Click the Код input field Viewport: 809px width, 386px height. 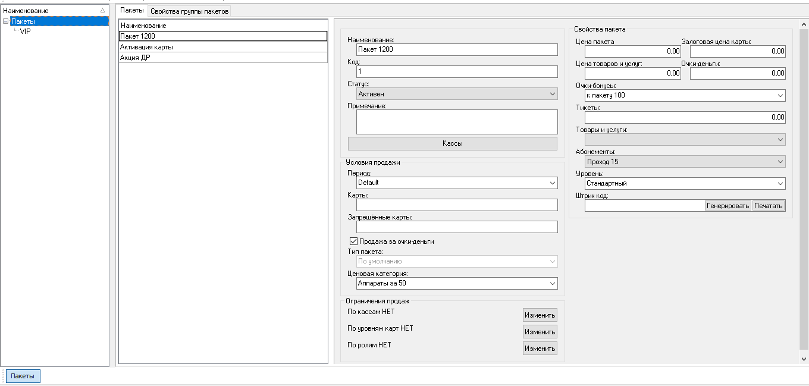(x=457, y=71)
